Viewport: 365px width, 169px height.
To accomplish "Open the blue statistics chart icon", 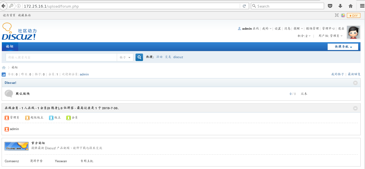I will tap(4, 74).
